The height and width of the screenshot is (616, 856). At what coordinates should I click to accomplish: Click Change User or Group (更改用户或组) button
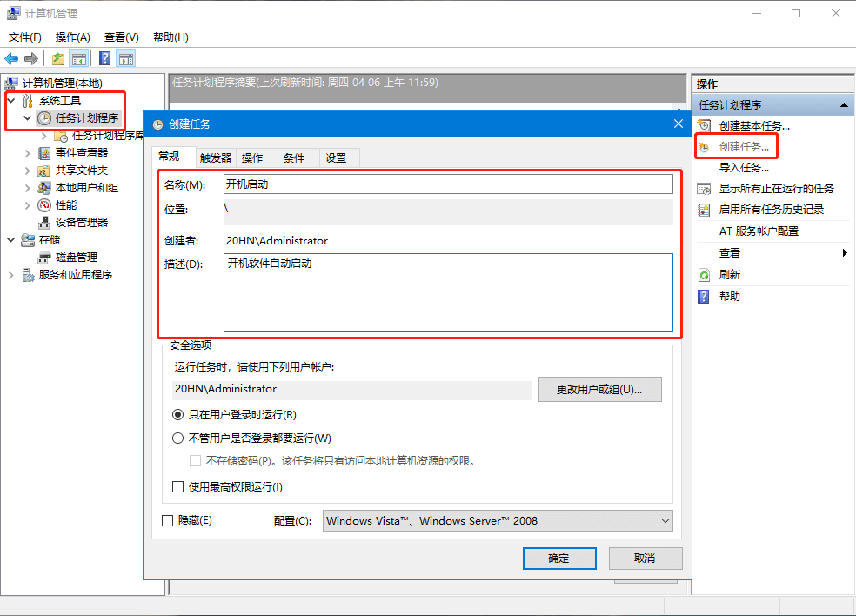[599, 390]
